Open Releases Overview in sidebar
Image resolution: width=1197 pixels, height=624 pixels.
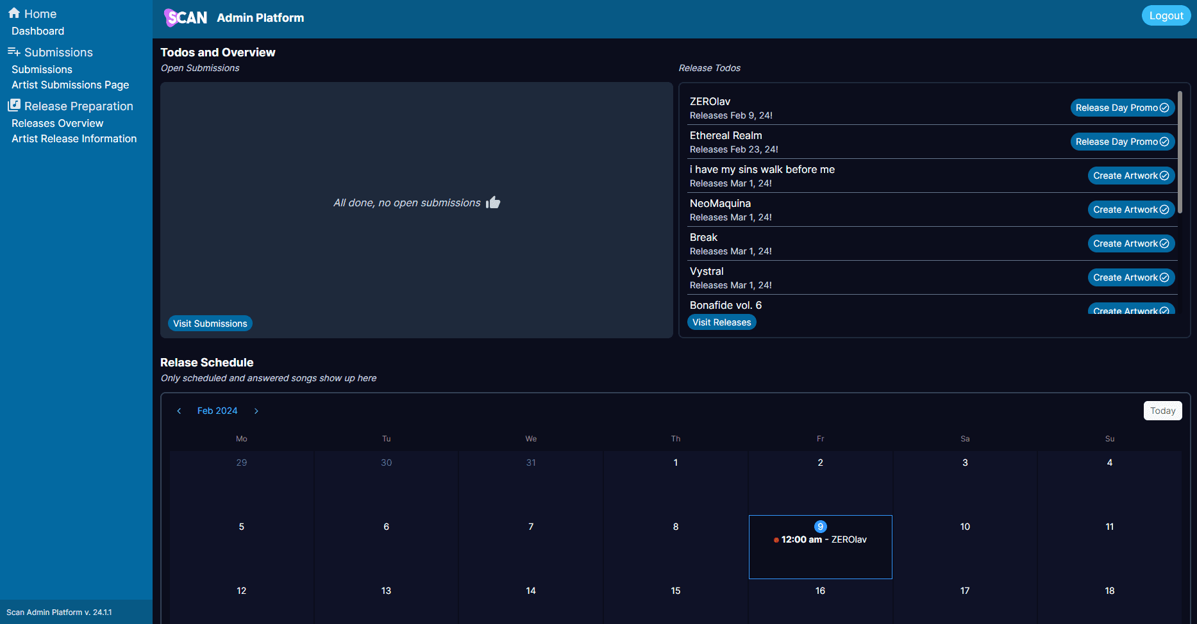coord(57,123)
